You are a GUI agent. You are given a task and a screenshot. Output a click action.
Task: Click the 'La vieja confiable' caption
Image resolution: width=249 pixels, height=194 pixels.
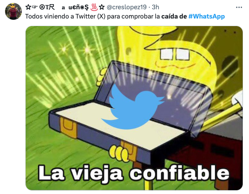pyautogui.click(x=134, y=173)
